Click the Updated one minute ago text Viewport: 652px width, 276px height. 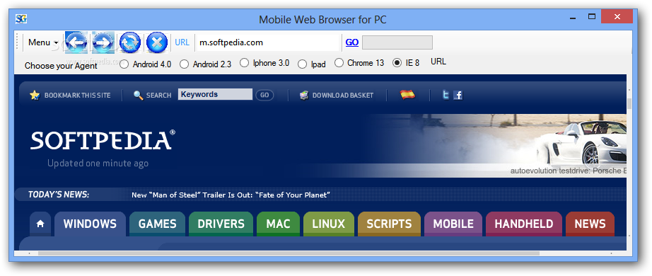[x=98, y=163]
